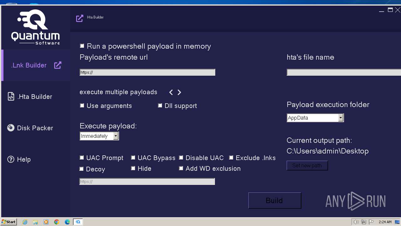This screenshot has height=226, width=401.
Task: Click the code file icon for .Hta Builder
Action: (11, 96)
